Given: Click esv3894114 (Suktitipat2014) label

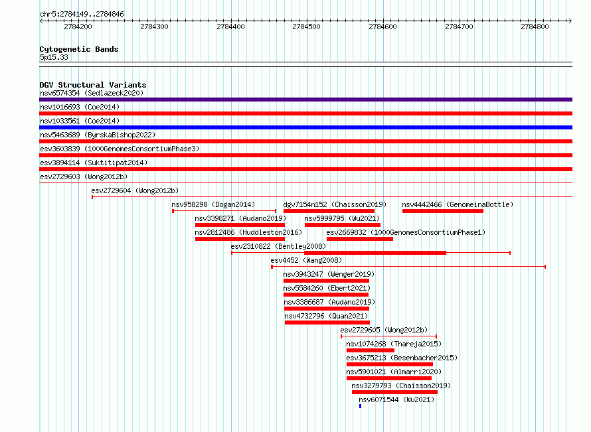Looking at the screenshot, I should (x=94, y=163).
